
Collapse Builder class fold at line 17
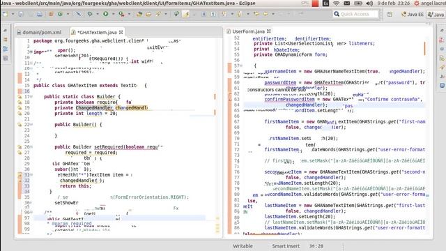click(31, 96)
